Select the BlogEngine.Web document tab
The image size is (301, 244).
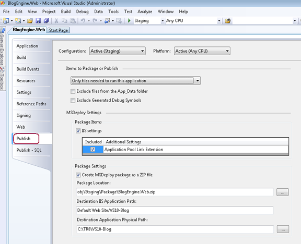click(x=29, y=30)
